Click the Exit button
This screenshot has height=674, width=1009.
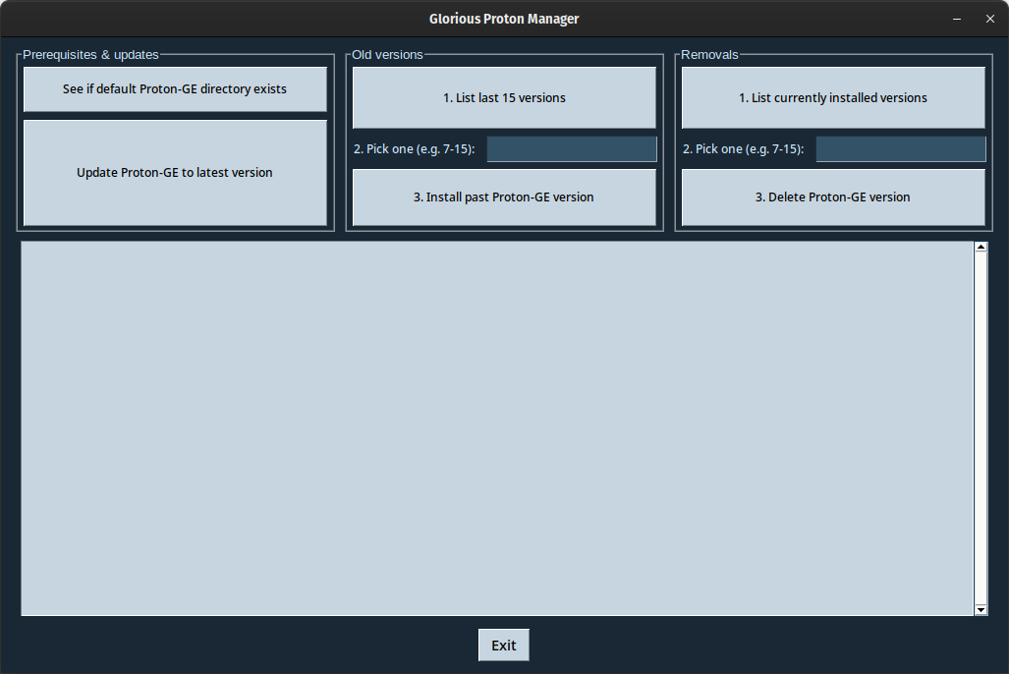[x=504, y=646]
